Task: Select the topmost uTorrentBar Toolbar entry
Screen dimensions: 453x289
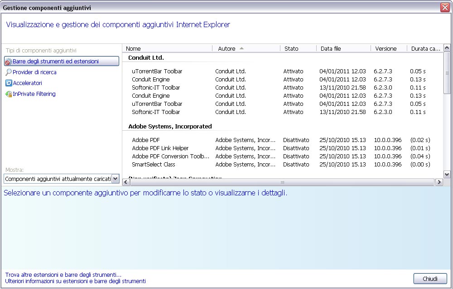Action: [157, 71]
